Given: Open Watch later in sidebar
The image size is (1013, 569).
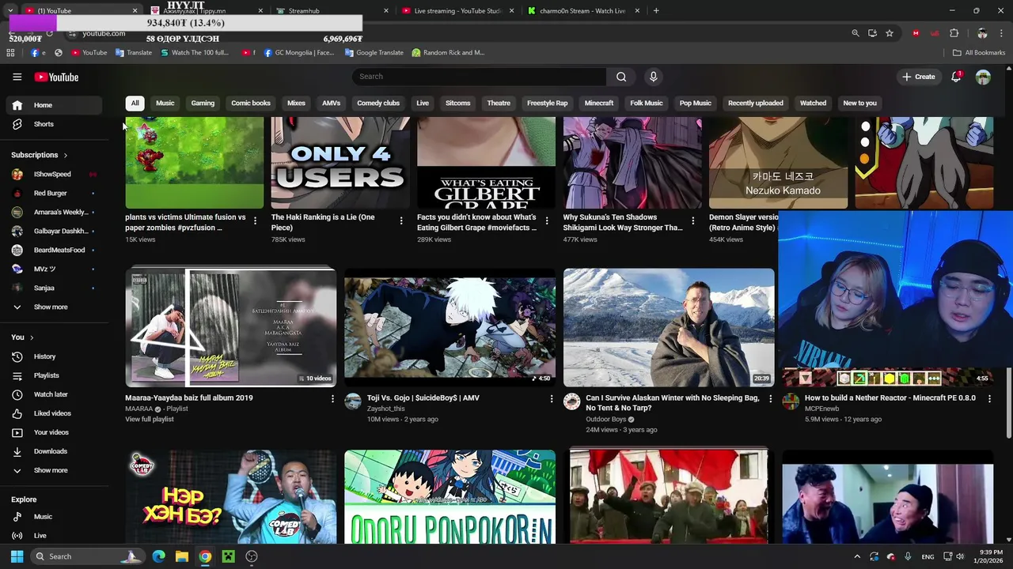Looking at the screenshot, I should (52, 394).
